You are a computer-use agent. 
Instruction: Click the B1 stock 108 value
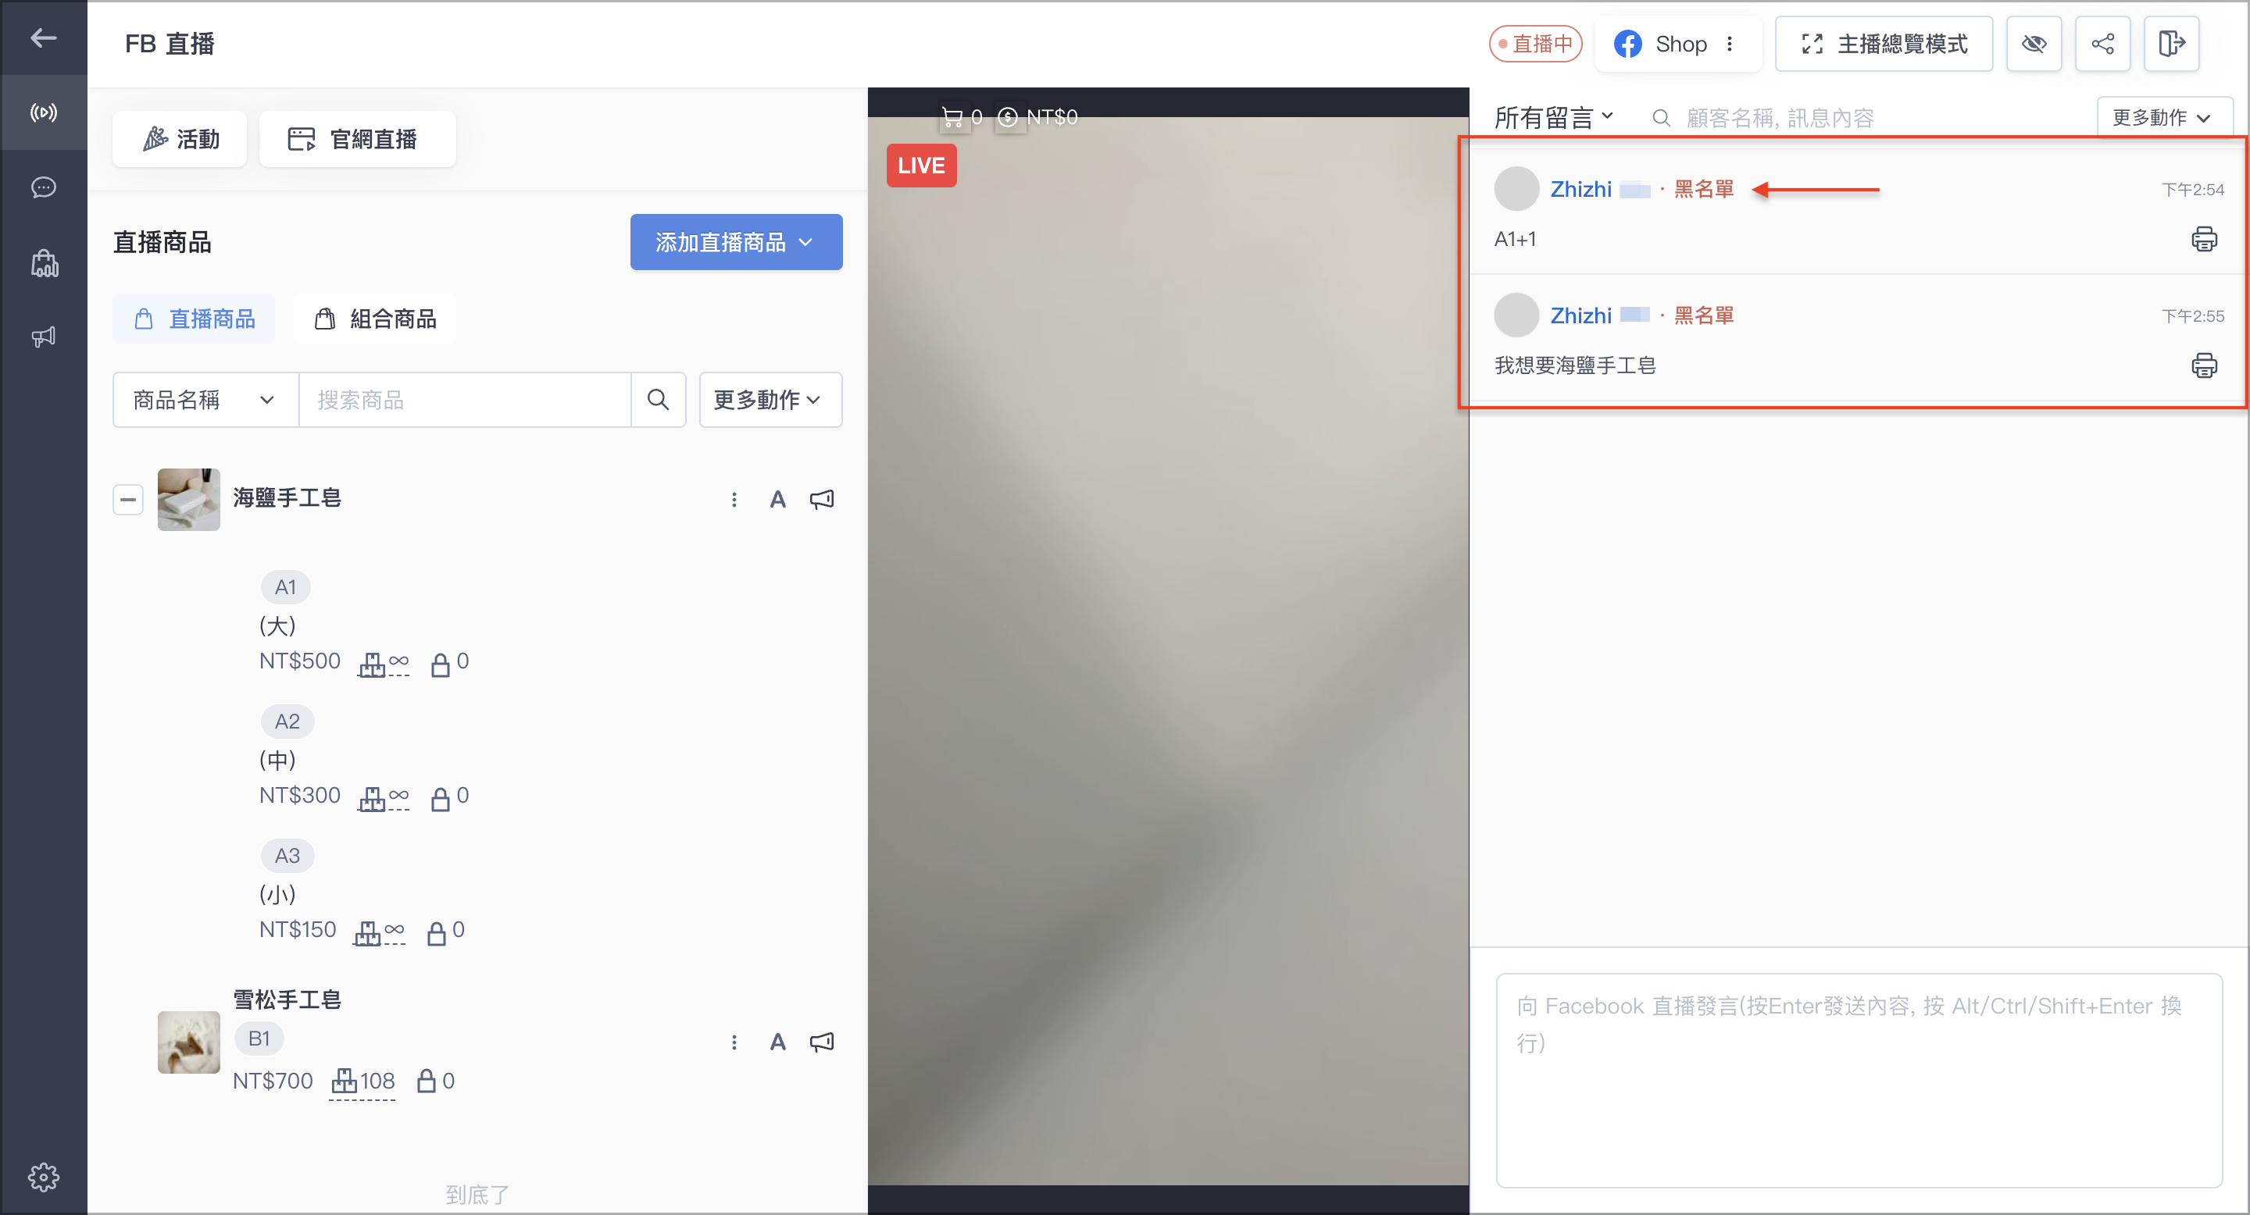377,1081
